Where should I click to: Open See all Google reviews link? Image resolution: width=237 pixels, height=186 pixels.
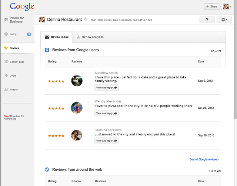[204, 159]
